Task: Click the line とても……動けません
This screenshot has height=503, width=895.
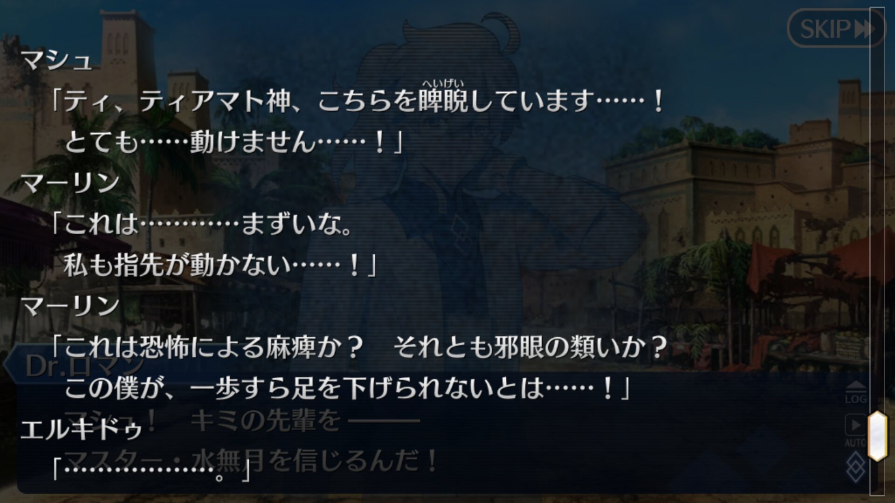Action: 233,142
